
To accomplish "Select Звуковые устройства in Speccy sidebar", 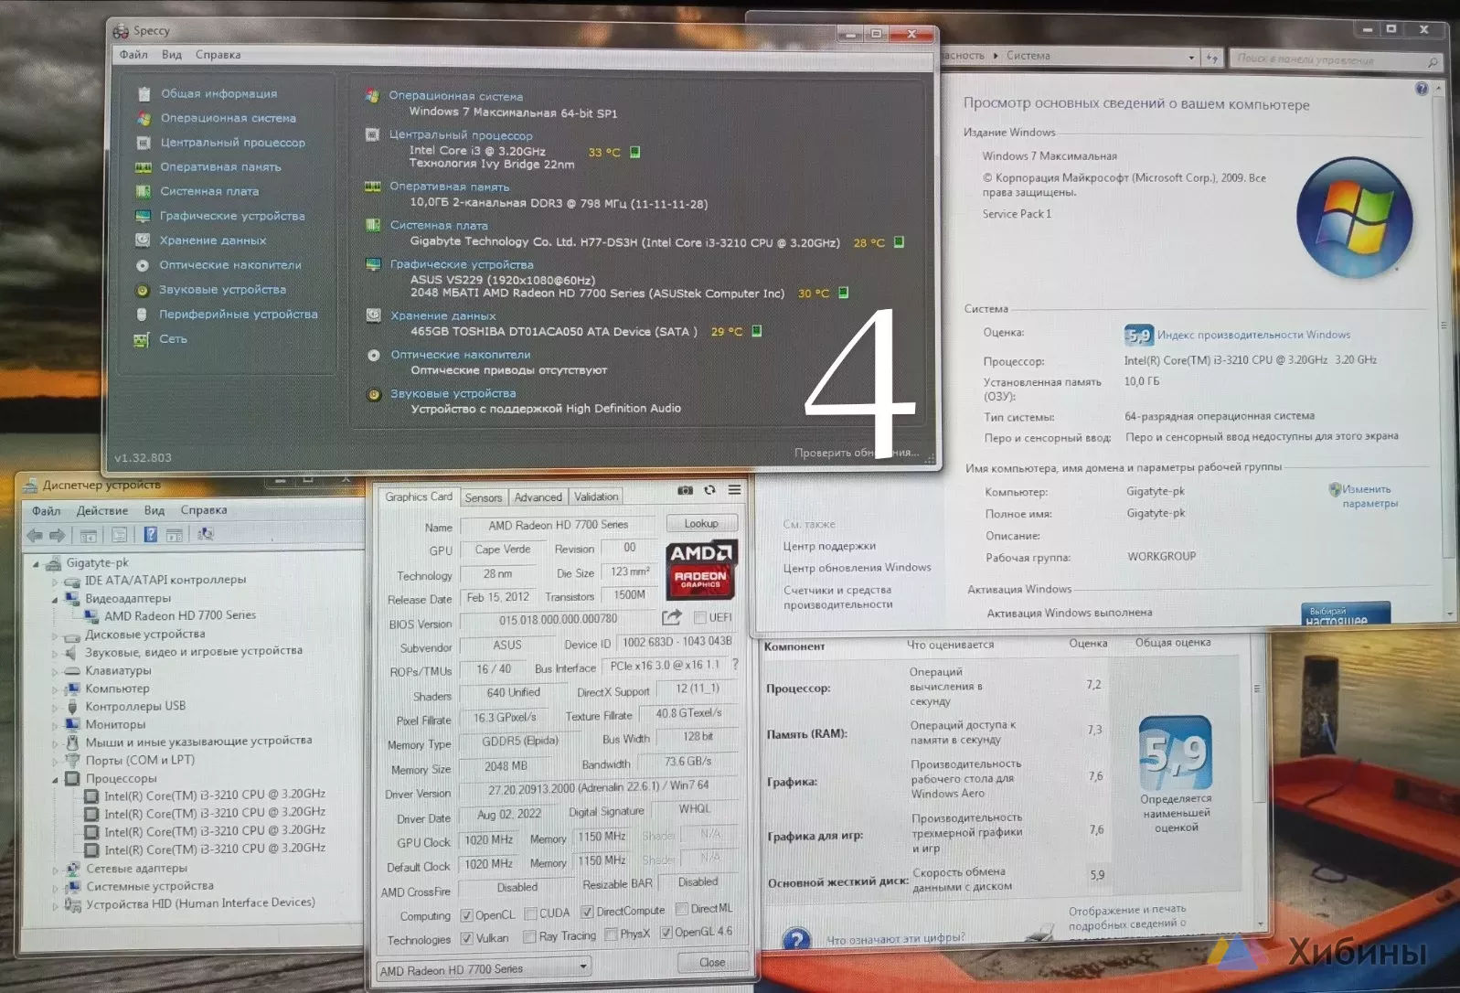I will [x=222, y=290].
